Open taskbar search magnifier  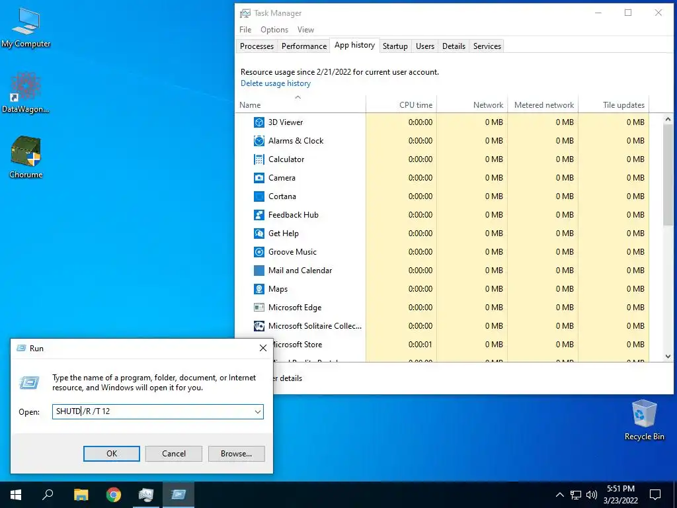pos(48,495)
